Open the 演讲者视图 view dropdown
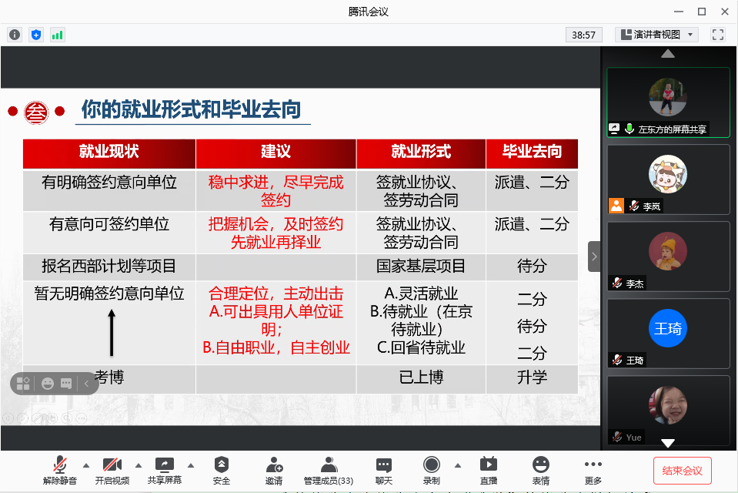Image resolution: width=738 pixels, height=493 pixels. [x=656, y=35]
